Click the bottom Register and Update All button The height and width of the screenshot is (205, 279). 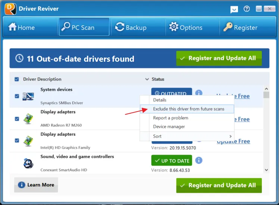point(219,185)
